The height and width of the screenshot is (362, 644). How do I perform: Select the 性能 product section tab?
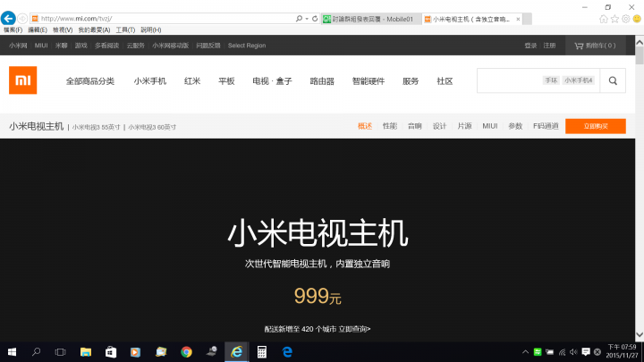[390, 126]
